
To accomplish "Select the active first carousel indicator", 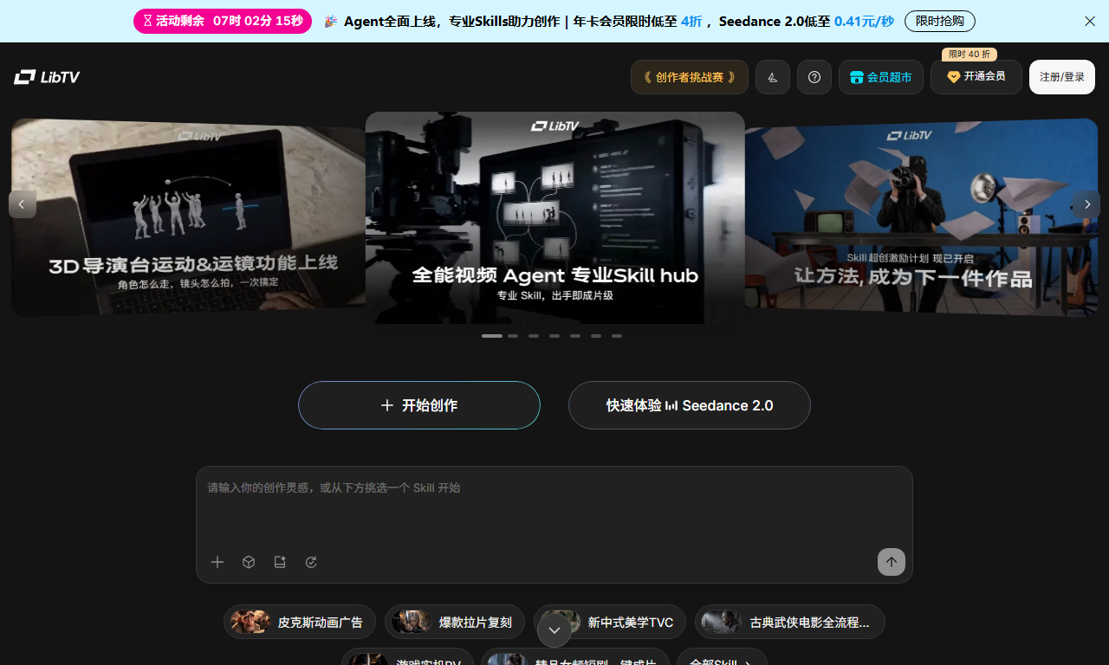I will point(492,336).
